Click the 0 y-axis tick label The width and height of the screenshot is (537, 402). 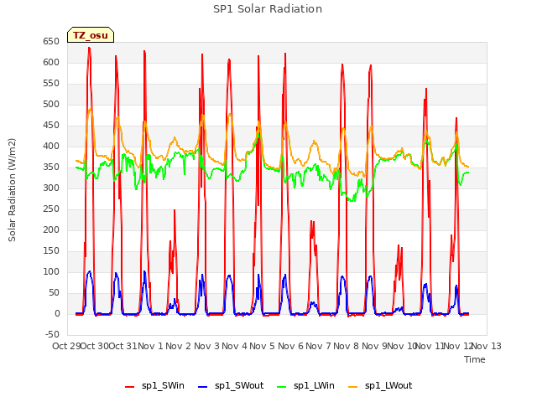[x=57, y=313]
